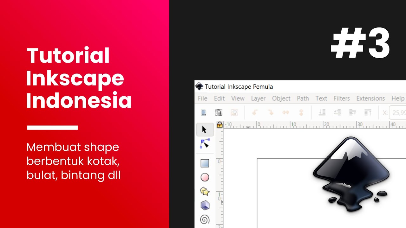Image resolution: width=406 pixels, height=228 pixels.
Task: Choose the Rectangle tool
Action: click(205, 163)
